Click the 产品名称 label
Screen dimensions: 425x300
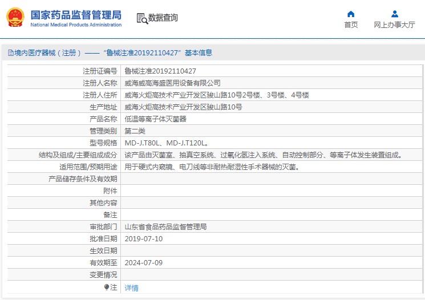coord(103,119)
